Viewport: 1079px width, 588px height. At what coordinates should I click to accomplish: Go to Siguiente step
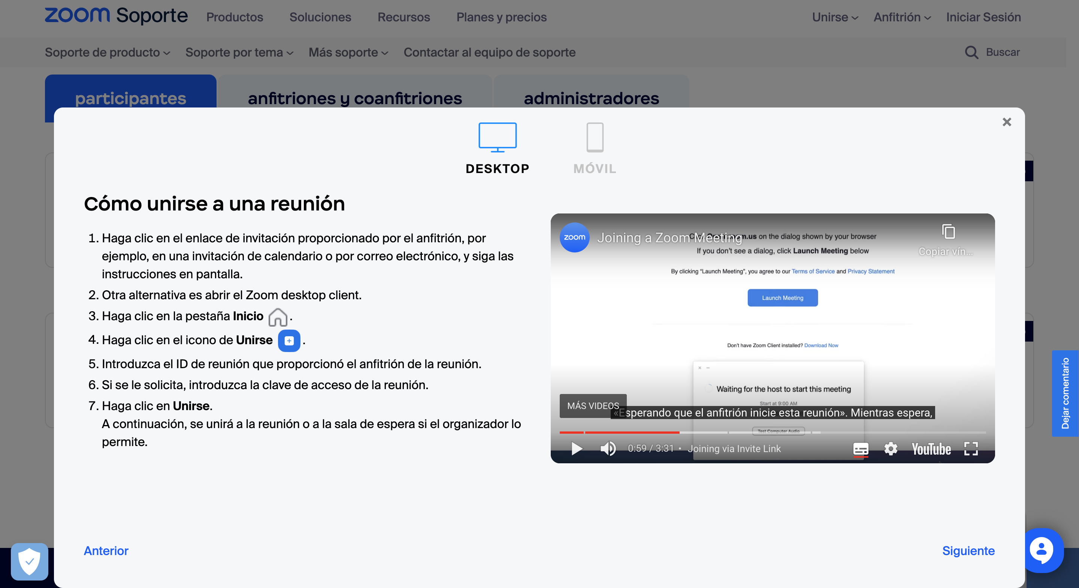point(968,550)
